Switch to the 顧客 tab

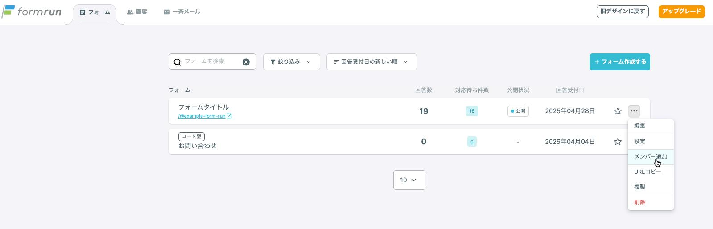pyautogui.click(x=137, y=12)
